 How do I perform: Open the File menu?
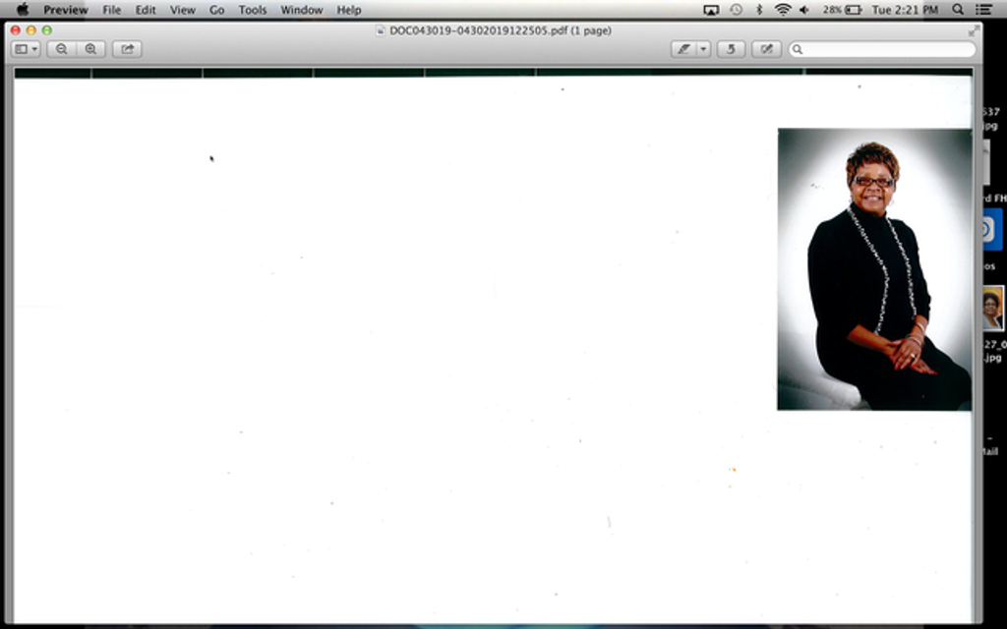112,10
